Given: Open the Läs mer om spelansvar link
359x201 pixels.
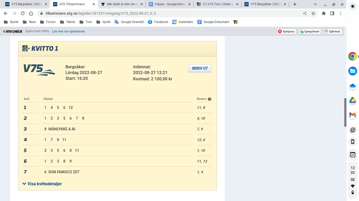Looking at the screenshot, I should click(68, 31).
